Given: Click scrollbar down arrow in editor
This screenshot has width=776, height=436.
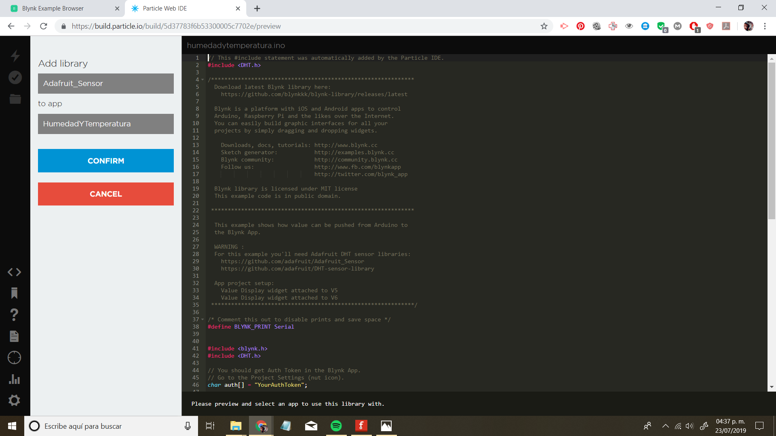Looking at the screenshot, I should 772,387.
